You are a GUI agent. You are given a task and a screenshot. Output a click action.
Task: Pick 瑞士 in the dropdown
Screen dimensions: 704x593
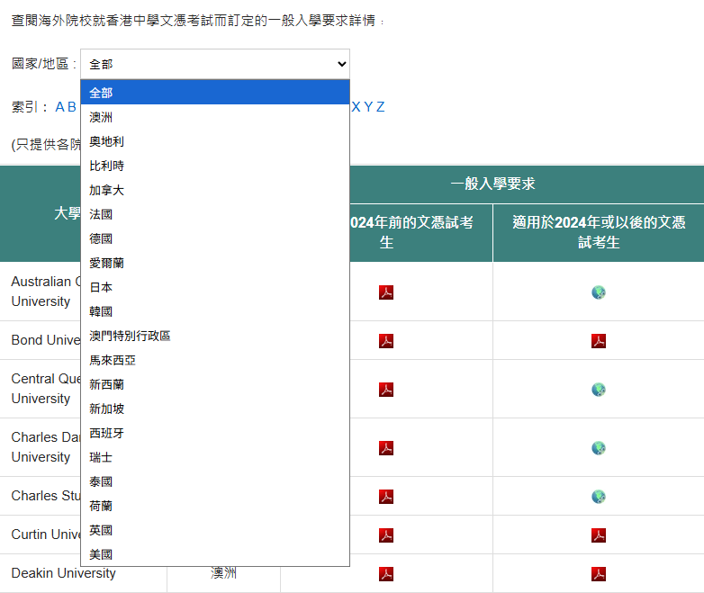(x=215, y=457)
